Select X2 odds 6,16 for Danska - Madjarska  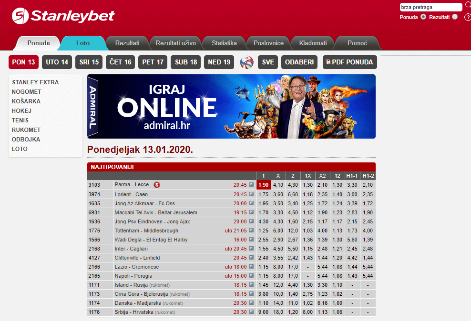[323, 303]
